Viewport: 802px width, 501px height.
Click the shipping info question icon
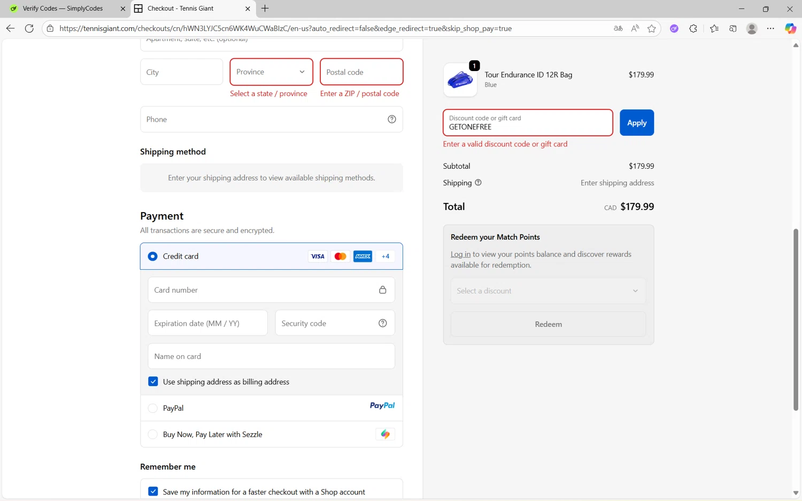point(478,182)
